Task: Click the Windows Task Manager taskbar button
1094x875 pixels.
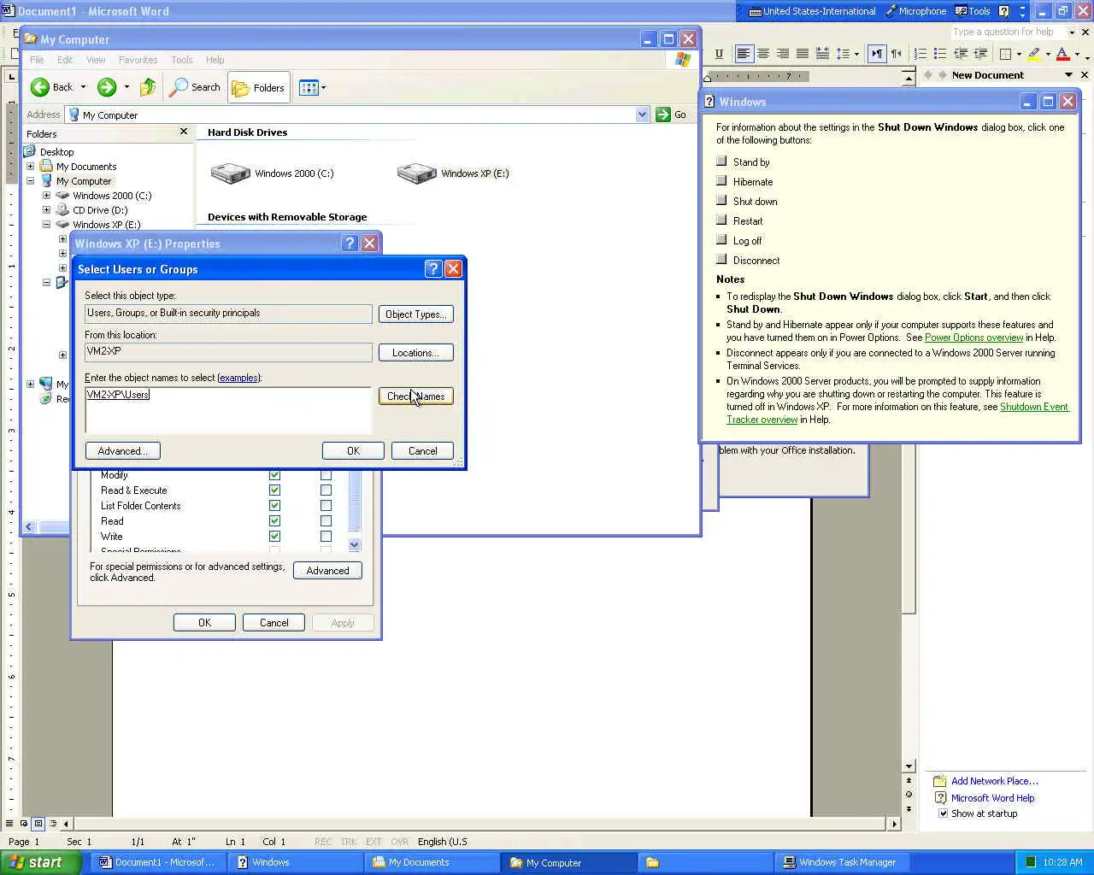Action: pyautogui.click(x=840, y=862)
